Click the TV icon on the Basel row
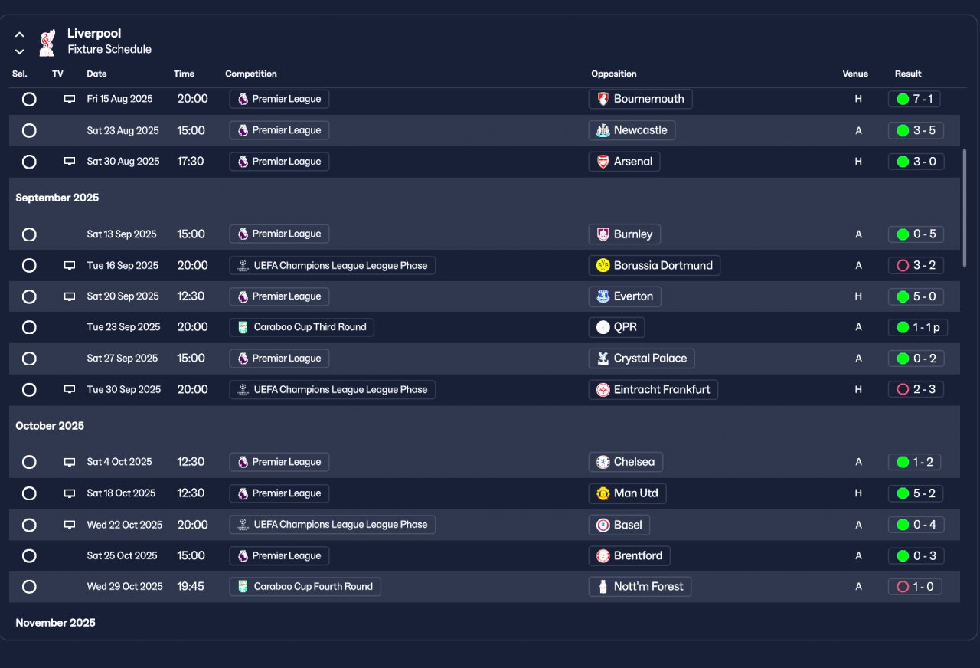This screenshot has height=668, width=980. tap(70, 525)
